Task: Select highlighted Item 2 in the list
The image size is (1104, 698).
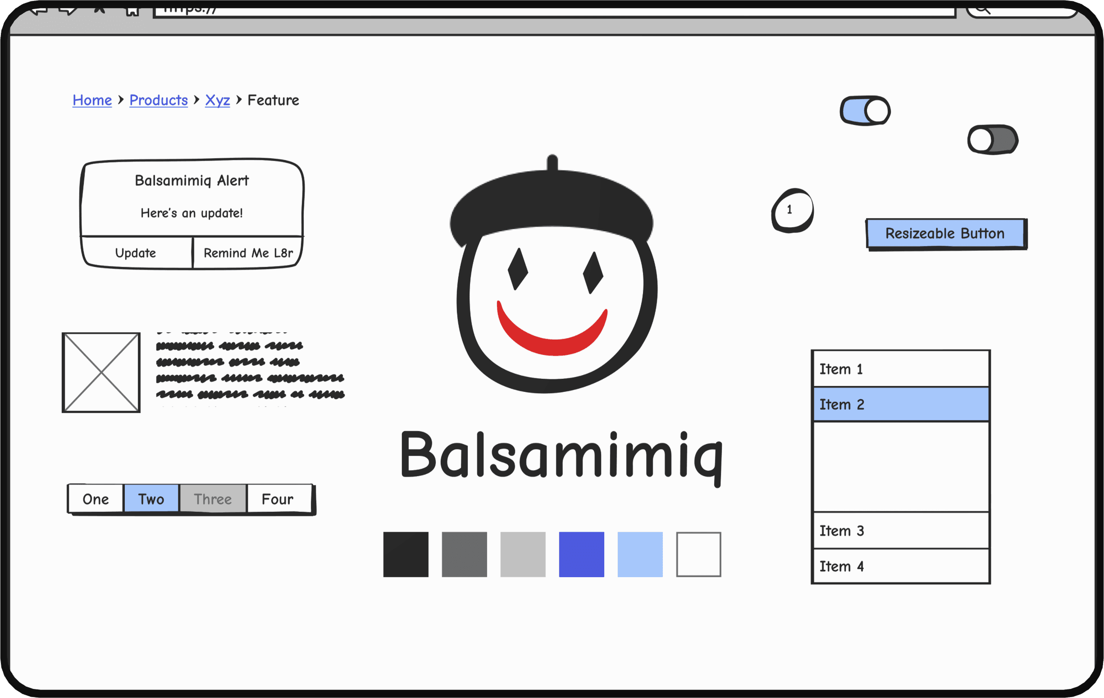Action: click(901, 404)
